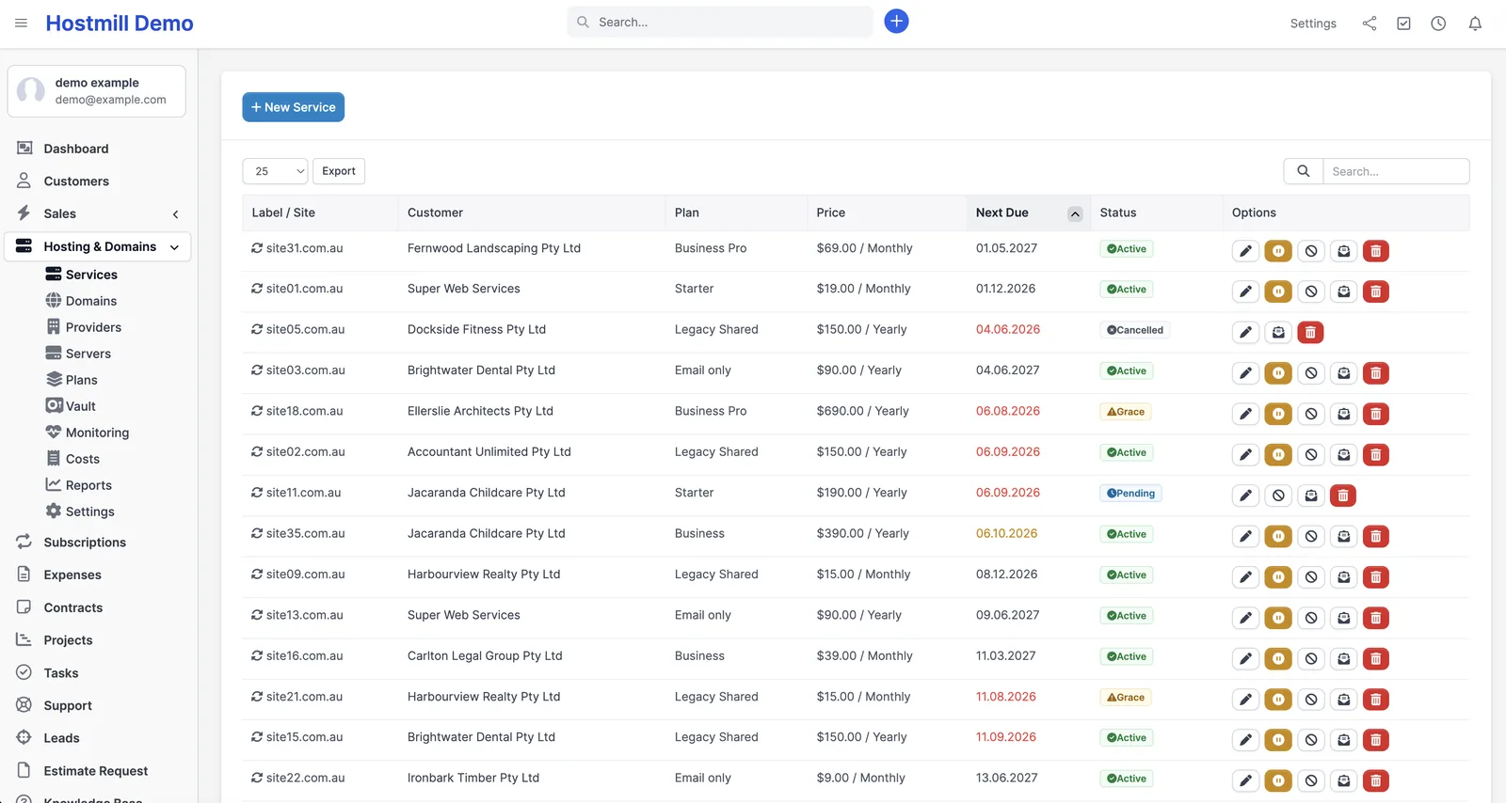Send email for site01.com.au service
The image size is (1506, 803).
(1344, 291)
